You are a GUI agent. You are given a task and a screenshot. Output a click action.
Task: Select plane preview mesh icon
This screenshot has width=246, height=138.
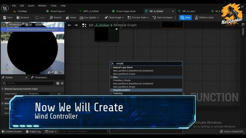pos(56,72)
